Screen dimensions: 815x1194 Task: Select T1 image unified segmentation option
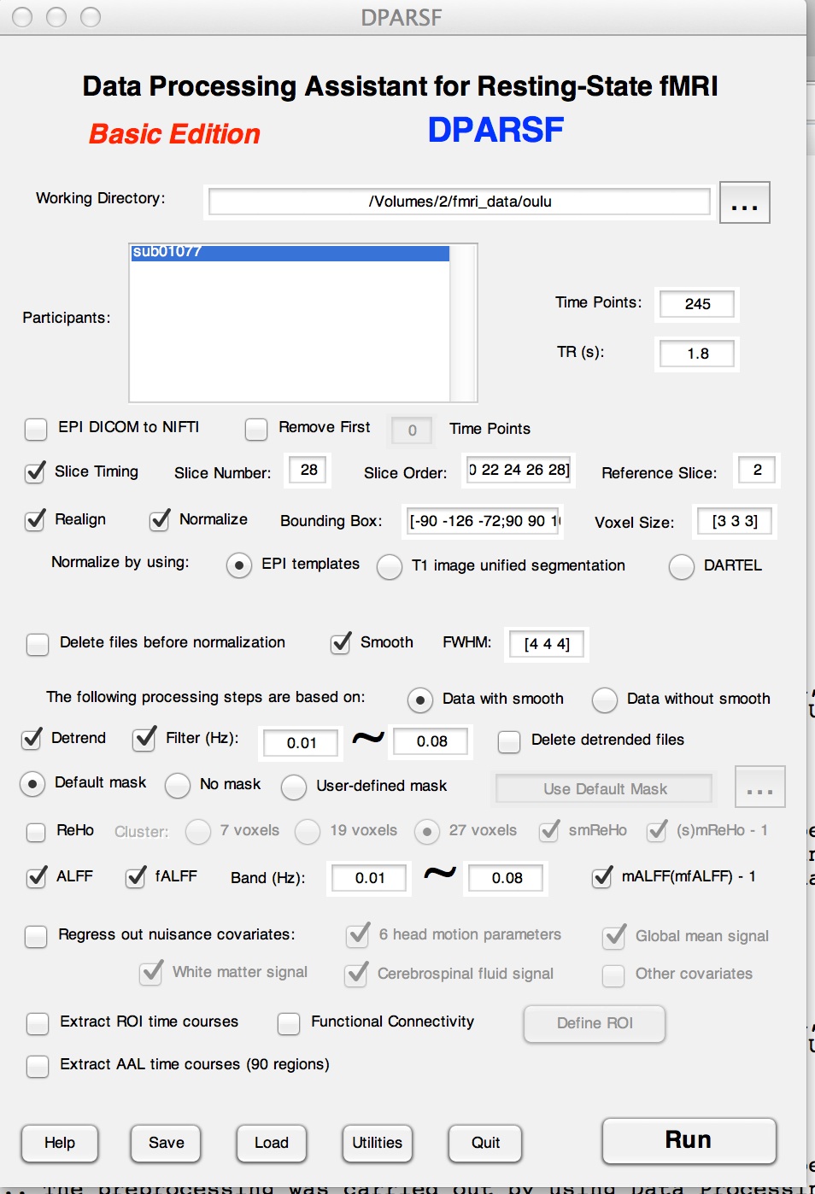coord(390,567)
